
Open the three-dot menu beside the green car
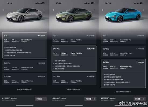(x=94, y=10)
